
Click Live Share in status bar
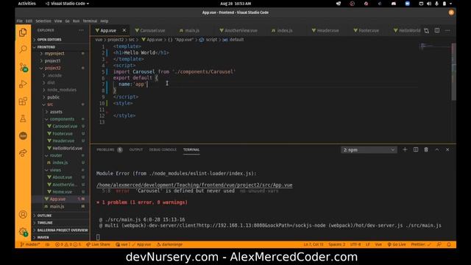click(98, 244)
